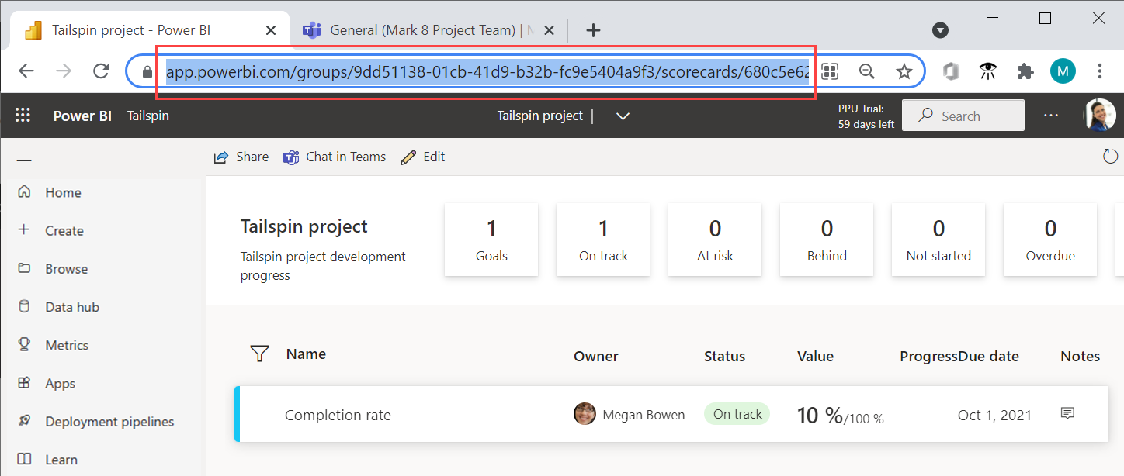Open Deployment pipelines in the sidebar
The height and width of the screenshot is (476, 1124).
[109, 422]
